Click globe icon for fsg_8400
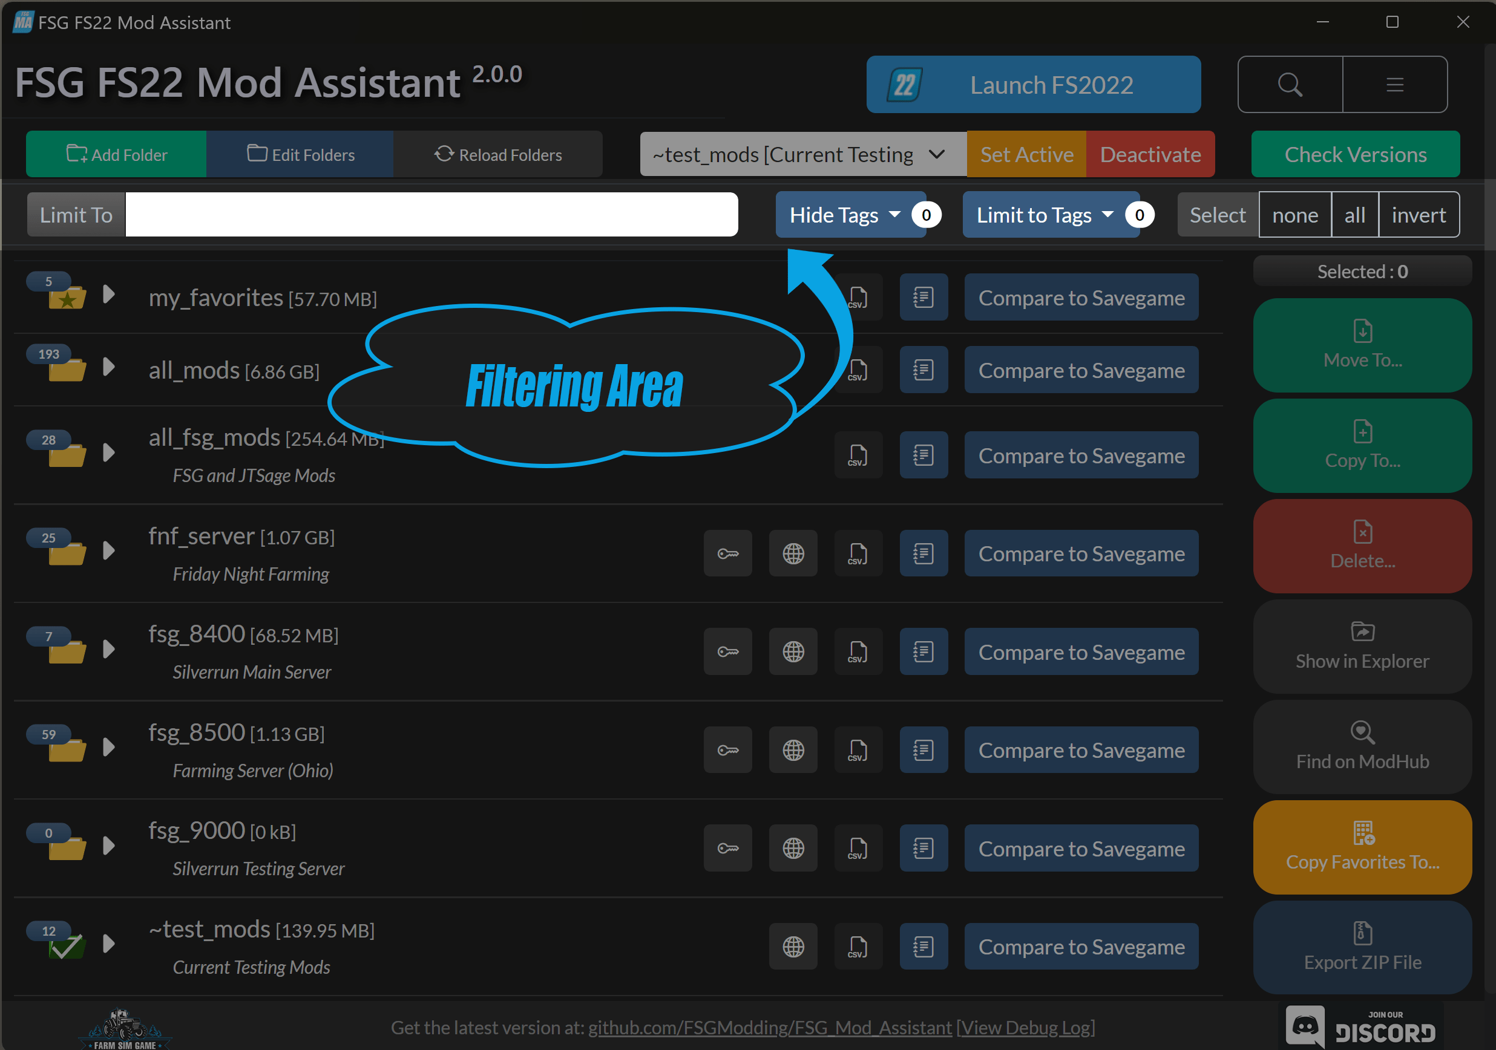This screenshot has width=1496, height=1050. (x=793, y=652)
